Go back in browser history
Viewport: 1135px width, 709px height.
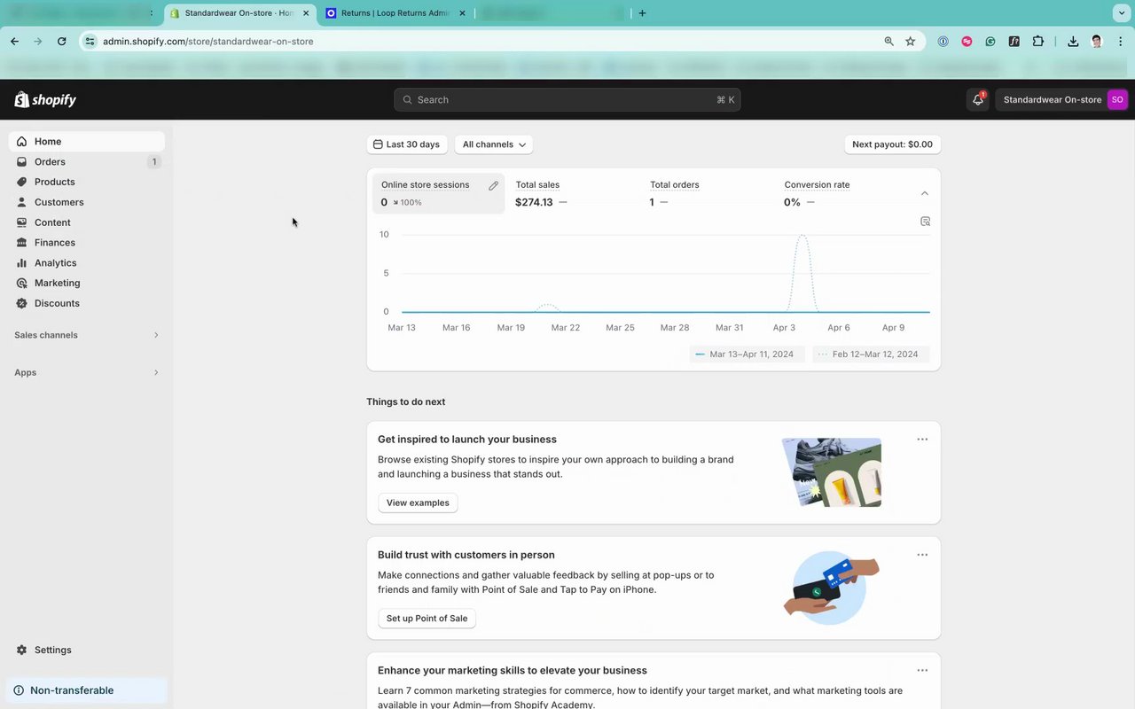[15, 41]
